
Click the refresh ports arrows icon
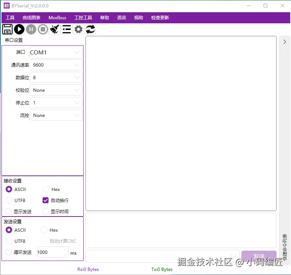click(90, 29)
